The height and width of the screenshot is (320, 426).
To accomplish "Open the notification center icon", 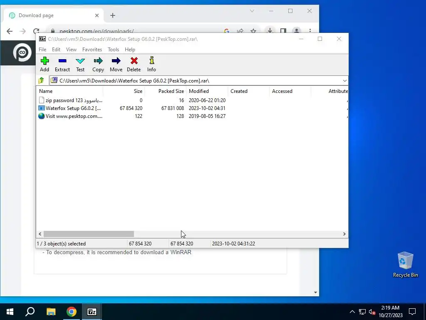I will 412,312.
